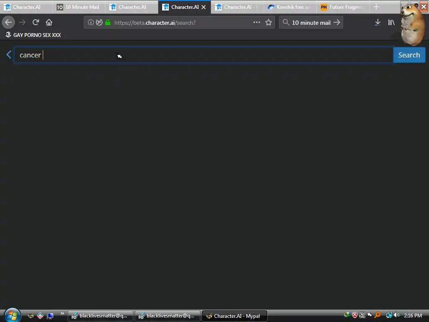Switch to the Kovshik free tab

[290, 7]
